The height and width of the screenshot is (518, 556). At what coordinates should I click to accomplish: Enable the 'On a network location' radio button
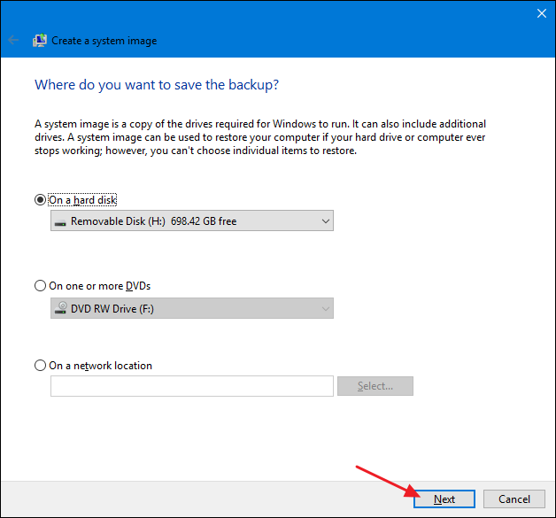tap(40, 366)
